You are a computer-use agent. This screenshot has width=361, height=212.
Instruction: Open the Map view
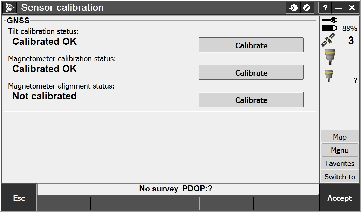pyautogui.click(x=340, y=137)
